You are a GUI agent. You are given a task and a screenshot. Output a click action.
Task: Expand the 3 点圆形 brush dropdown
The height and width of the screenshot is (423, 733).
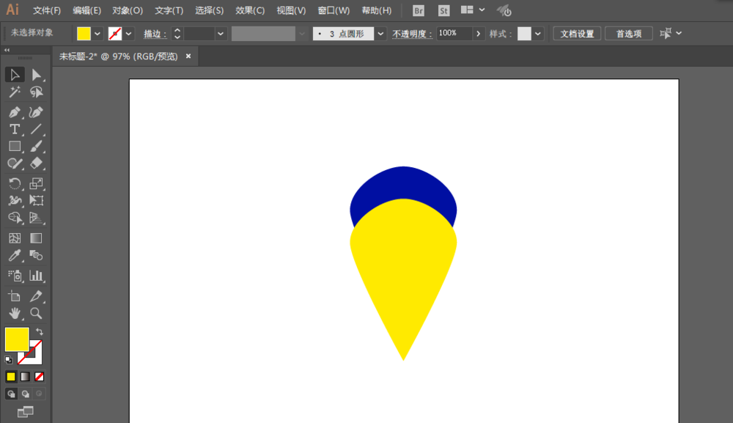[380, 34]
